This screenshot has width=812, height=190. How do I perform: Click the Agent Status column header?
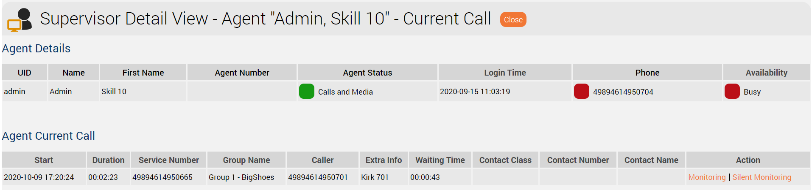click(367, 73)
